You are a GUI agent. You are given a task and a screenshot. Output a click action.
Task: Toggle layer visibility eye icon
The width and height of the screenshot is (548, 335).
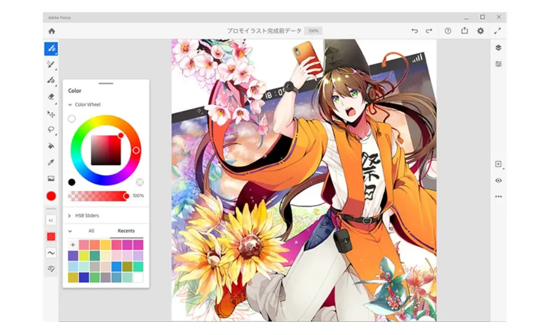pos(498,181)
